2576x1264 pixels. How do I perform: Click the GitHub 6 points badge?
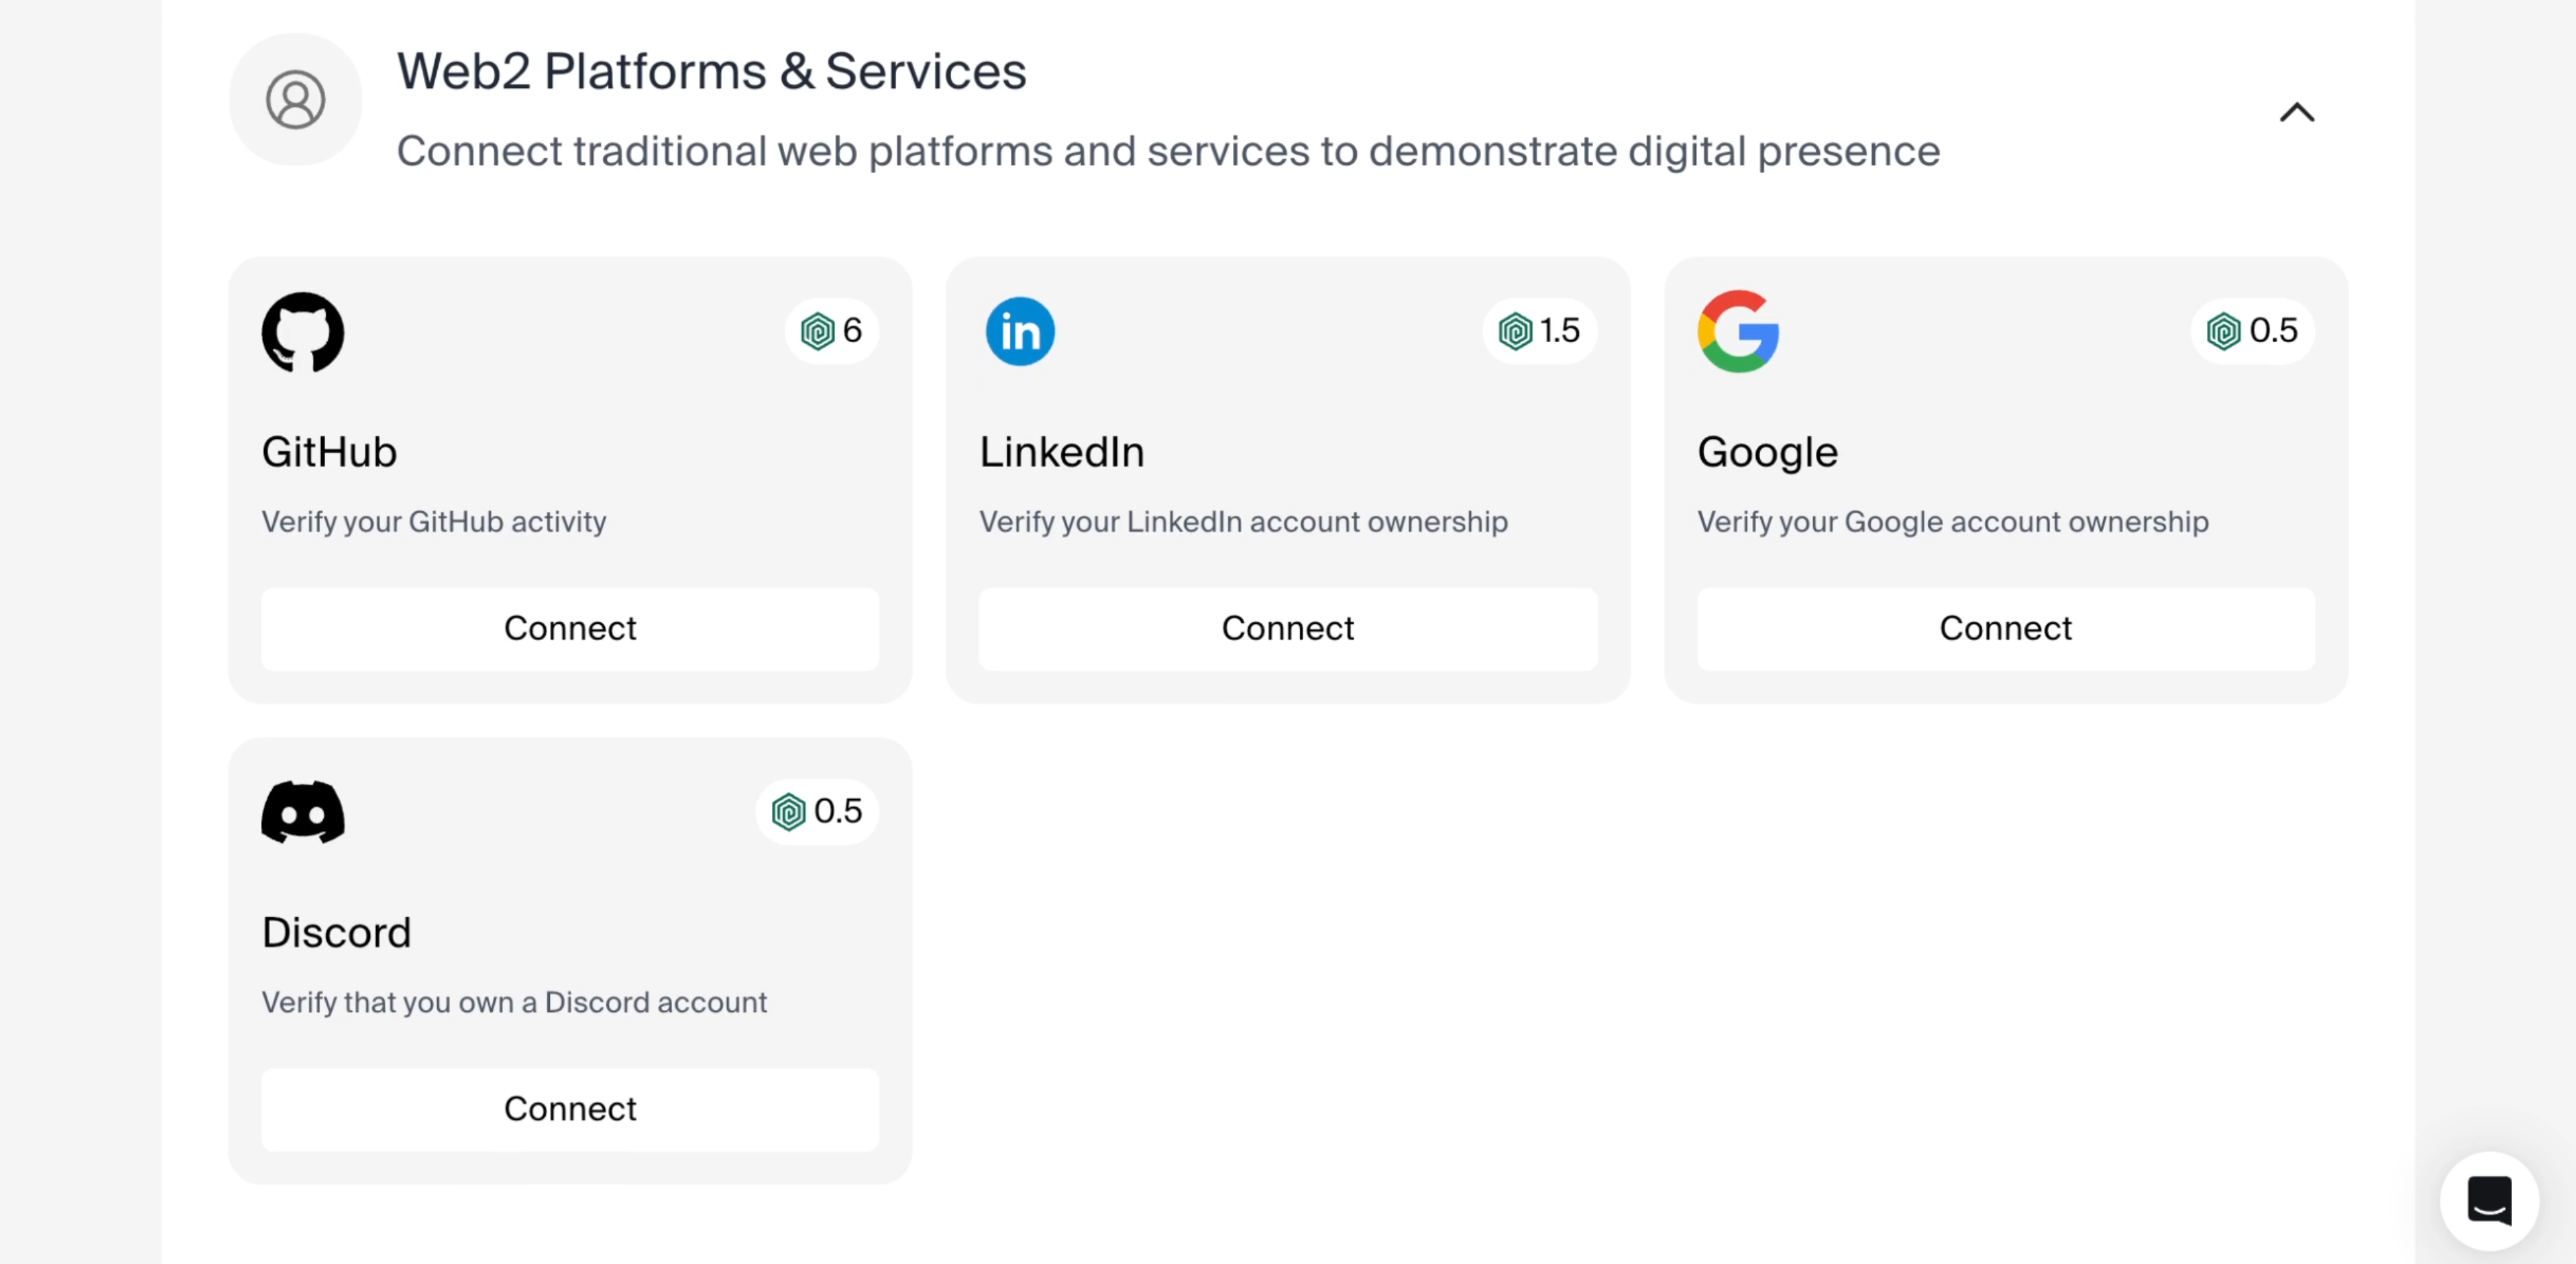point(832,330)
